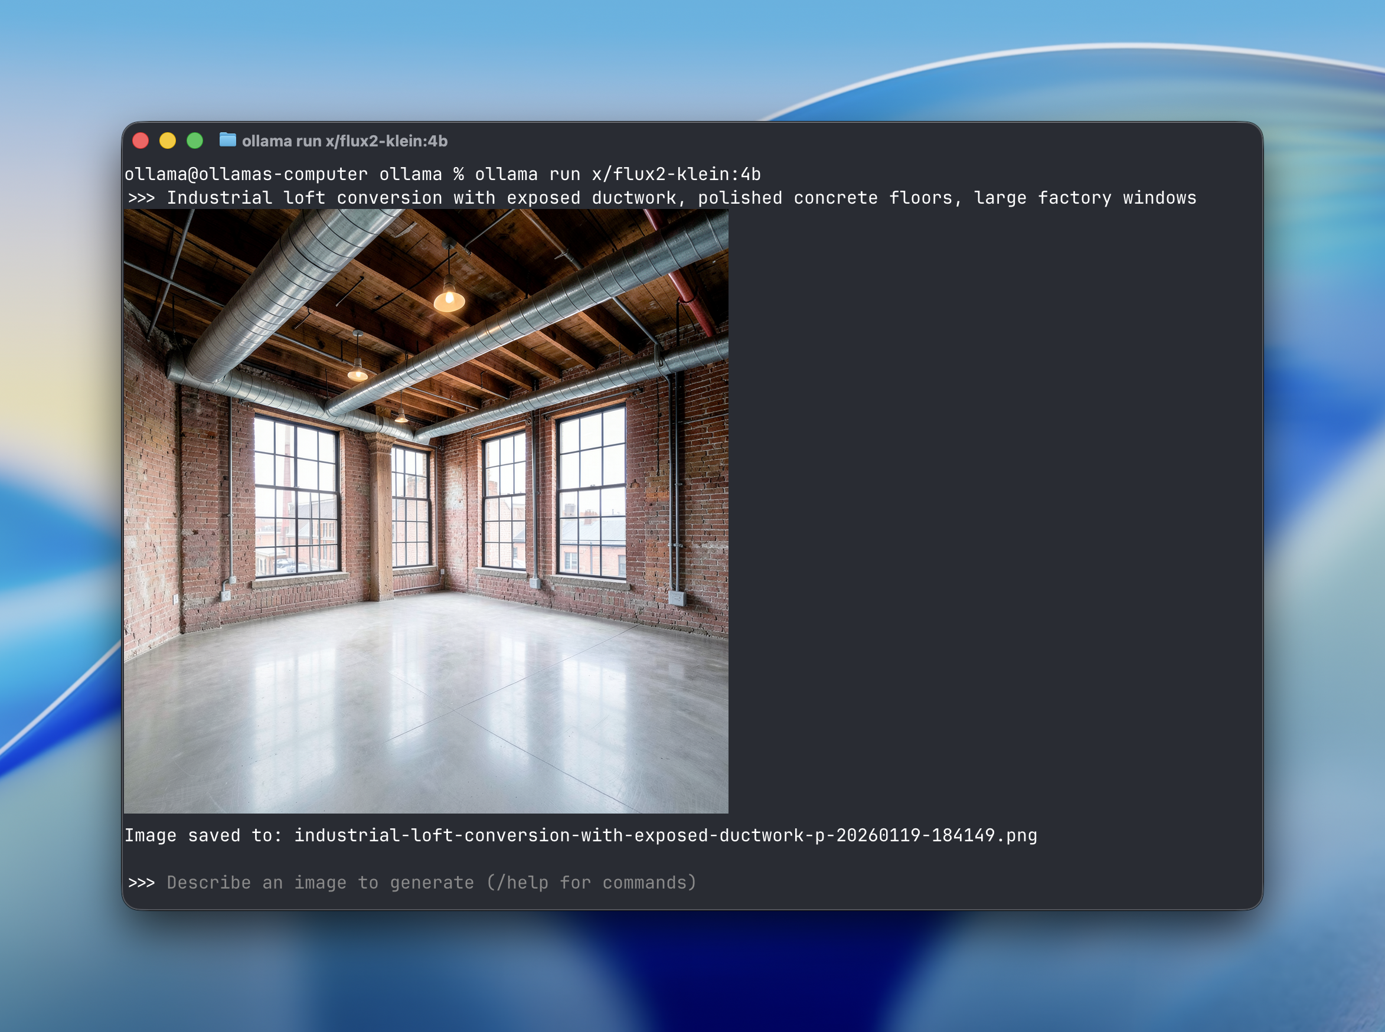Screen dimensions: 1385x1032
Task: Click the blue desktop wallpaper below the terminal
Action: coord(687,975)
